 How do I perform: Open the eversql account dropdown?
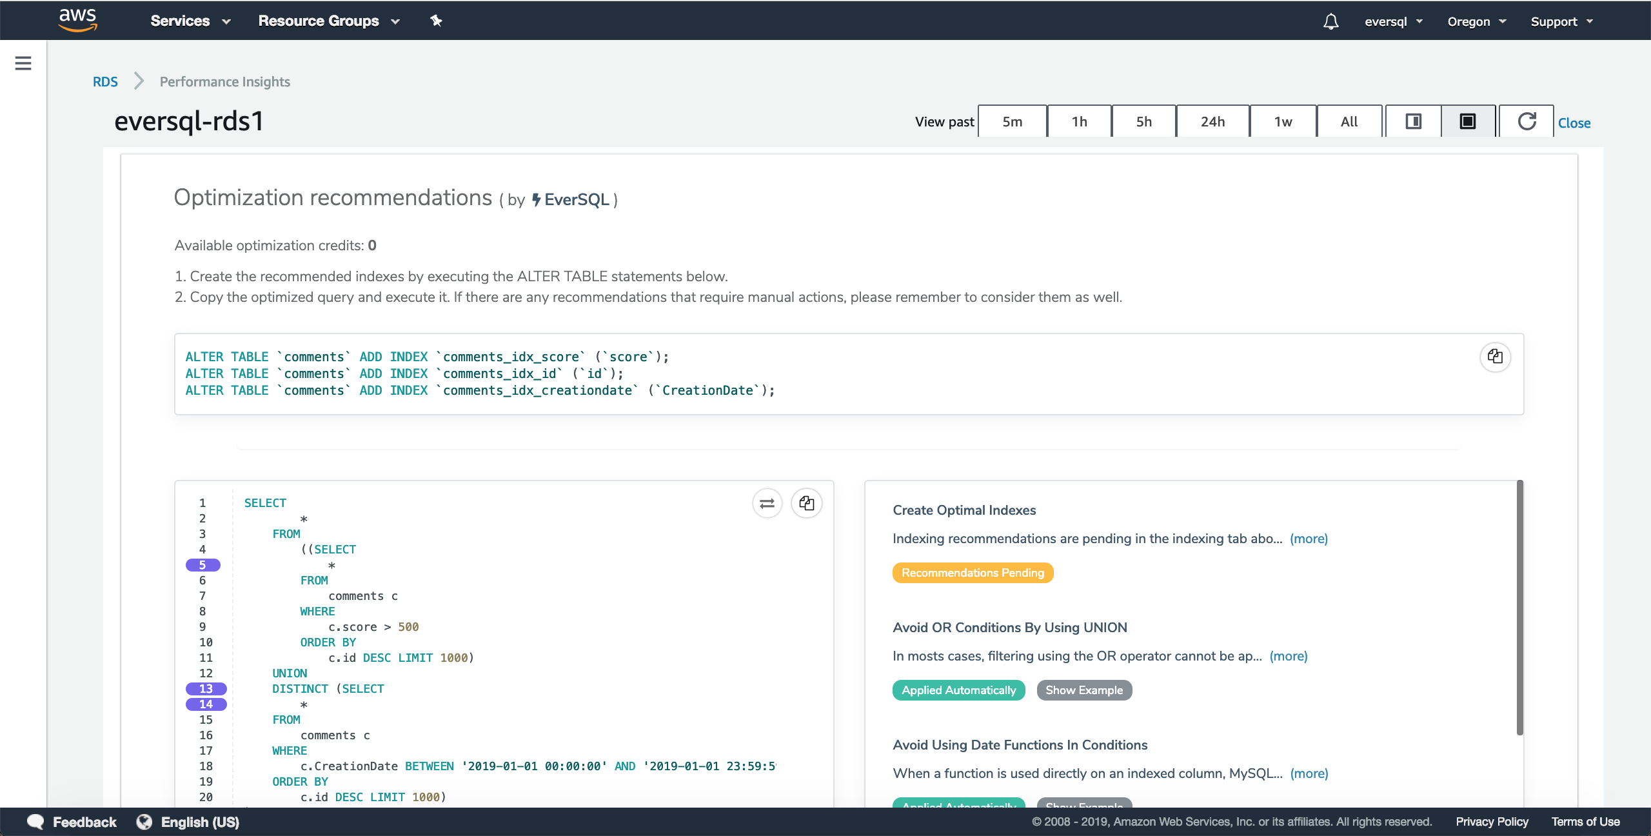[x=1393, y=21]
